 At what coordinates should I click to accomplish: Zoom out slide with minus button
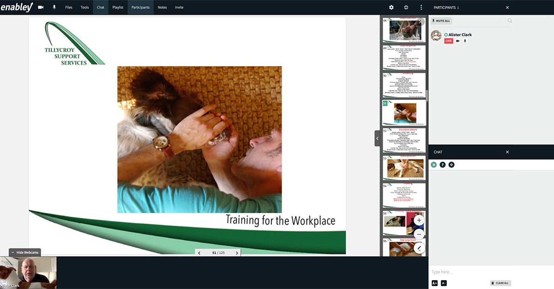pyautogui.click(x=419, y=234)
